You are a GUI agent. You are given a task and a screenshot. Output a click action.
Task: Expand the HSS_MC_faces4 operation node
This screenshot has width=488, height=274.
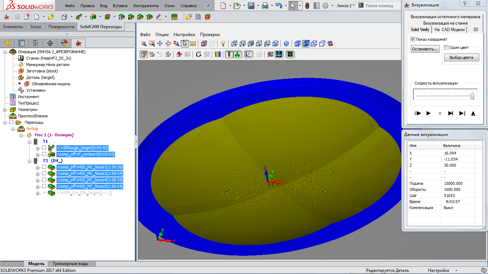(38, 180)
